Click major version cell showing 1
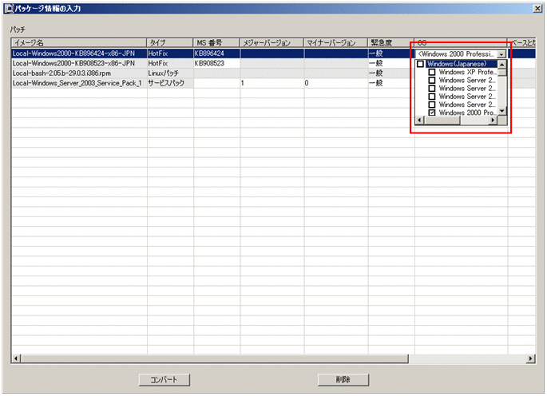 272,83
